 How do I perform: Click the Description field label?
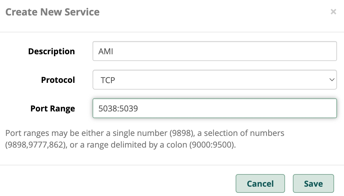tap(51, 51)
